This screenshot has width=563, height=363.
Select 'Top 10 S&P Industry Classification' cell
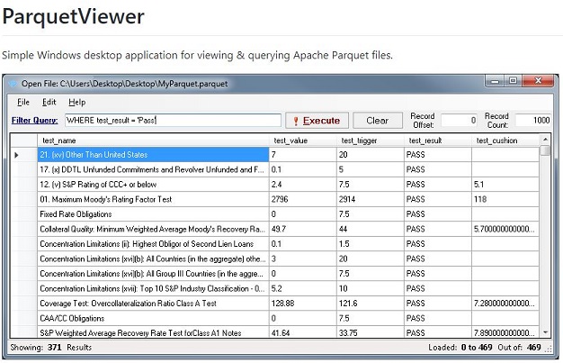[153, 288]
